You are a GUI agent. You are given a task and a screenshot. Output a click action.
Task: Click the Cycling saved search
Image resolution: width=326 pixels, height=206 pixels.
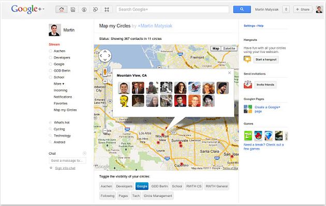tap(60, 129)
